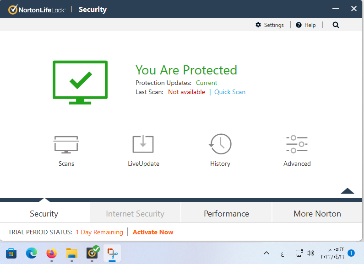Collapse the panel with the up triangle
This screenshot has width=364, height=264.
pyautogui.click(x=347, y=190)
